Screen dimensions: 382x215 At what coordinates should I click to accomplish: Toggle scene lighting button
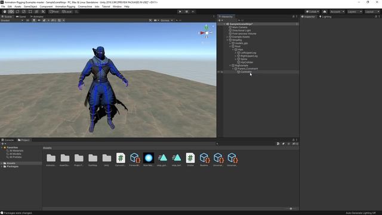(x=34, y=20)
